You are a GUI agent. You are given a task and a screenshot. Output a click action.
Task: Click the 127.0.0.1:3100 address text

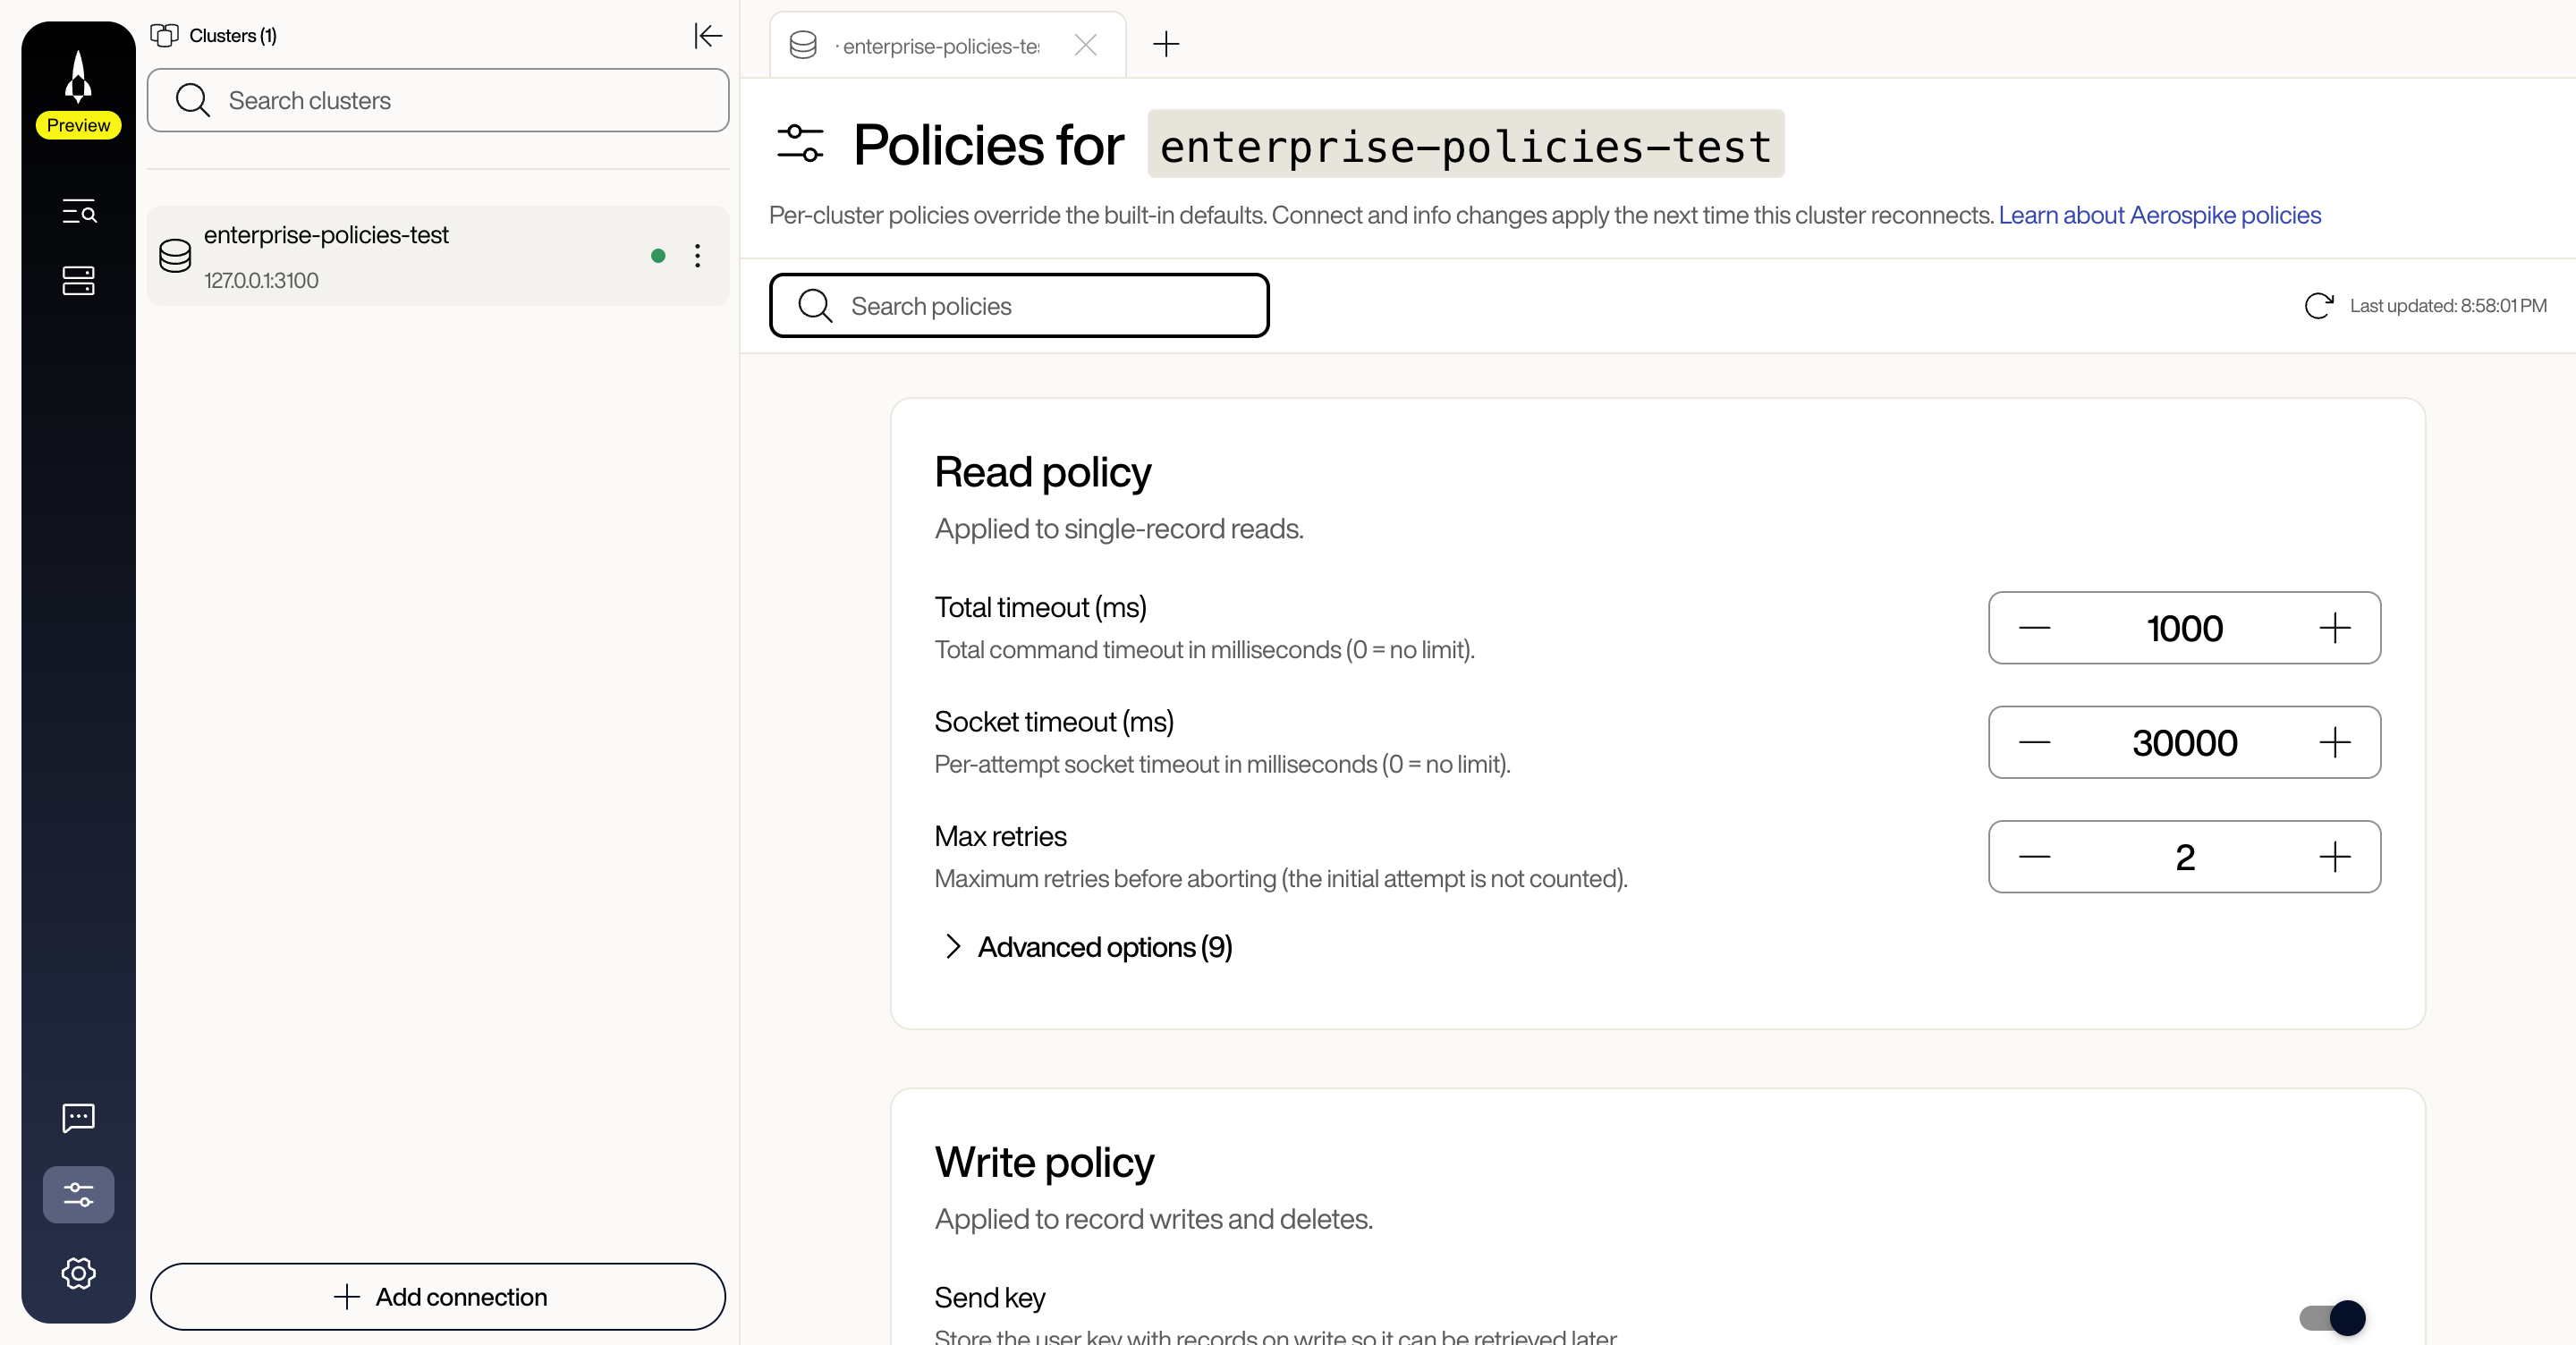[x=261, y=280]
